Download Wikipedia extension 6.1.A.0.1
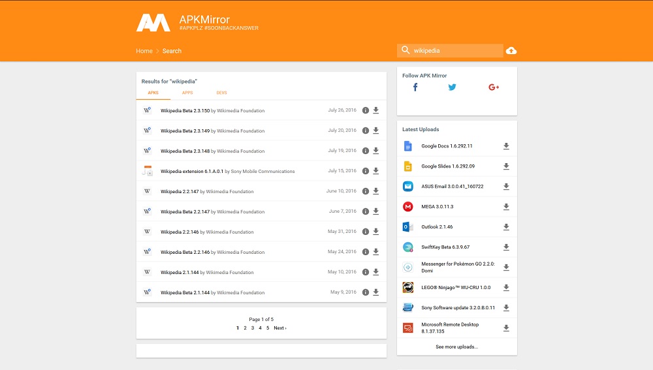The width and height of the screenshot is (653, 370). [x=375, y=170]
